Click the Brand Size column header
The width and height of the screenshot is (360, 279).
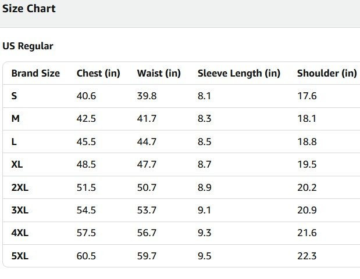tap(35, 74)
